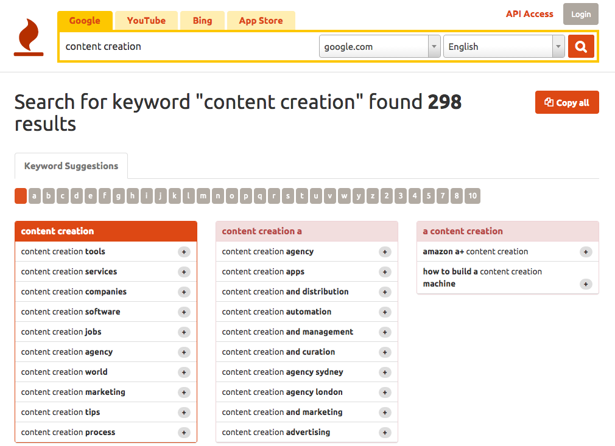Viewport: 615px width, 446px height.
Task: Click the 'a content creation' list header
Action: click(x=508, y=231)
